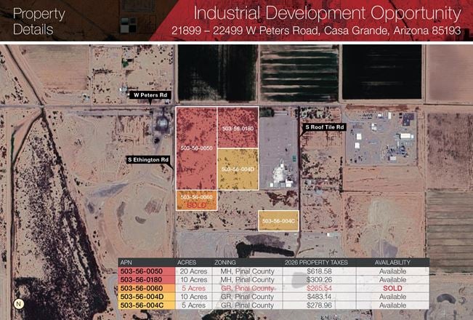
Task: Click APN 503-56-0060 in the table
Action: coord(141,288)
